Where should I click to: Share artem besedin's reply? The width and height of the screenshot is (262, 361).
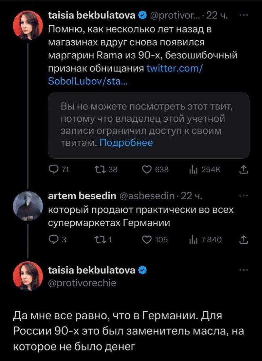[244, 240]
